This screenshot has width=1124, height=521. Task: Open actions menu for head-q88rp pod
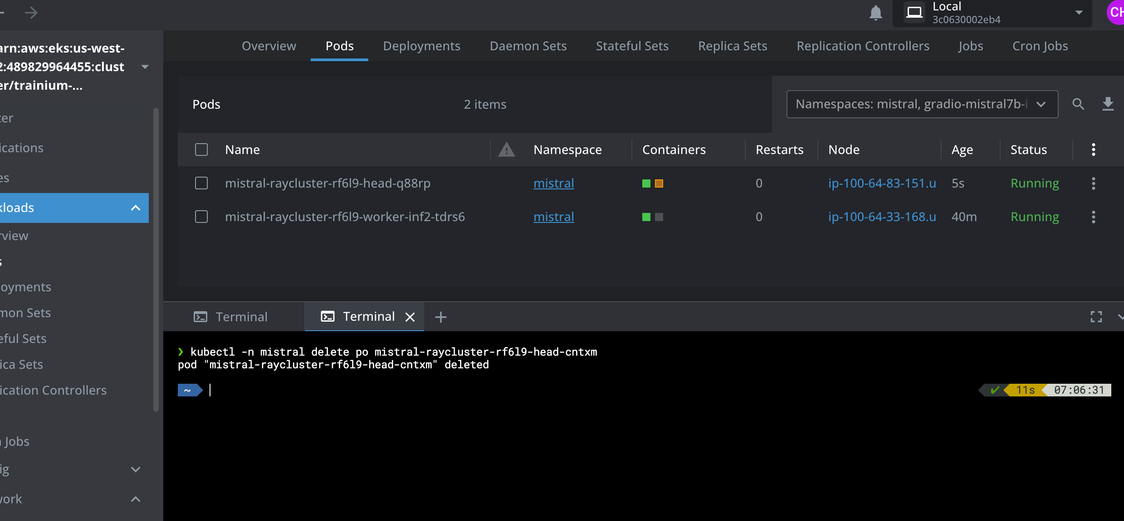(1093, 183)
